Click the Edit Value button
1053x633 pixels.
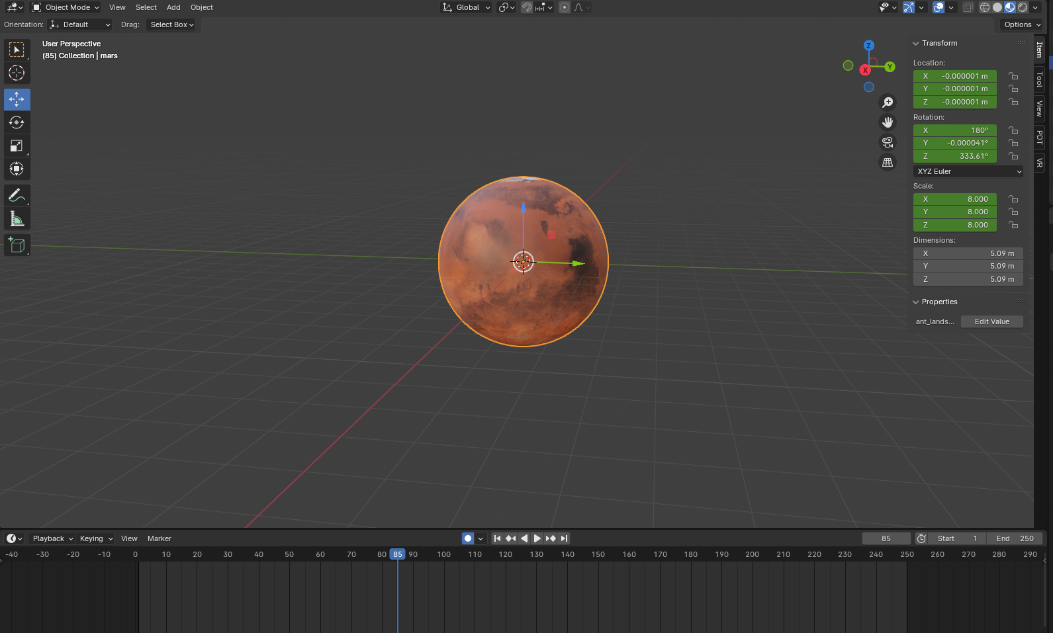(x=991, y=321)
